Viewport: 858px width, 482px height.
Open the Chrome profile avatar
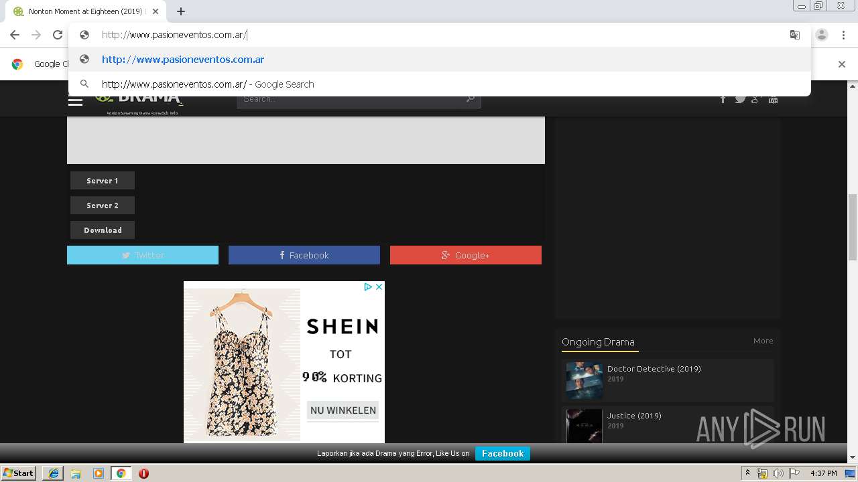pyautogui.click(x=822, y=35)
